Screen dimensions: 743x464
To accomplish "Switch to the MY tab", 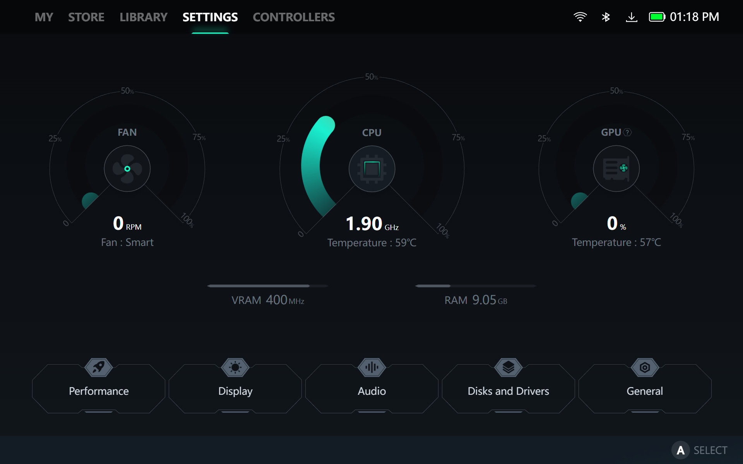I will [44, 17].
